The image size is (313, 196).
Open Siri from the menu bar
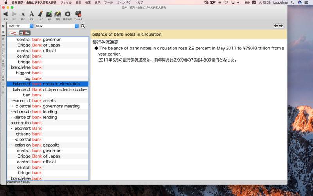pos(300,2)
